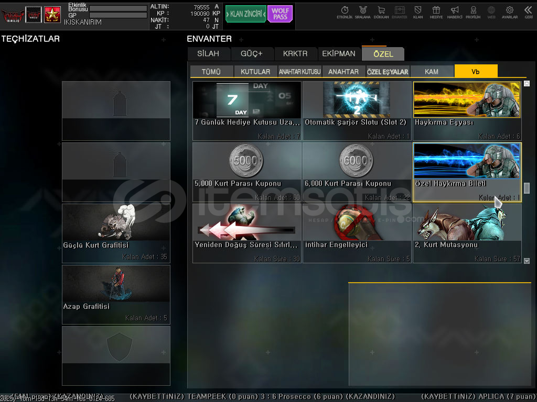
Task: Select the ÖZEL tab
Action: 383,54
